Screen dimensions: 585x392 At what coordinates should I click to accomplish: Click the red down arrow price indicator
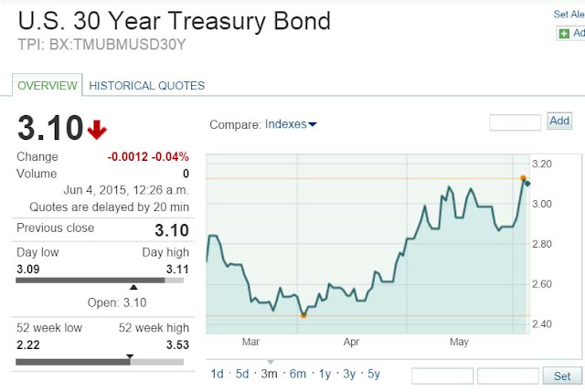[97, 130]
